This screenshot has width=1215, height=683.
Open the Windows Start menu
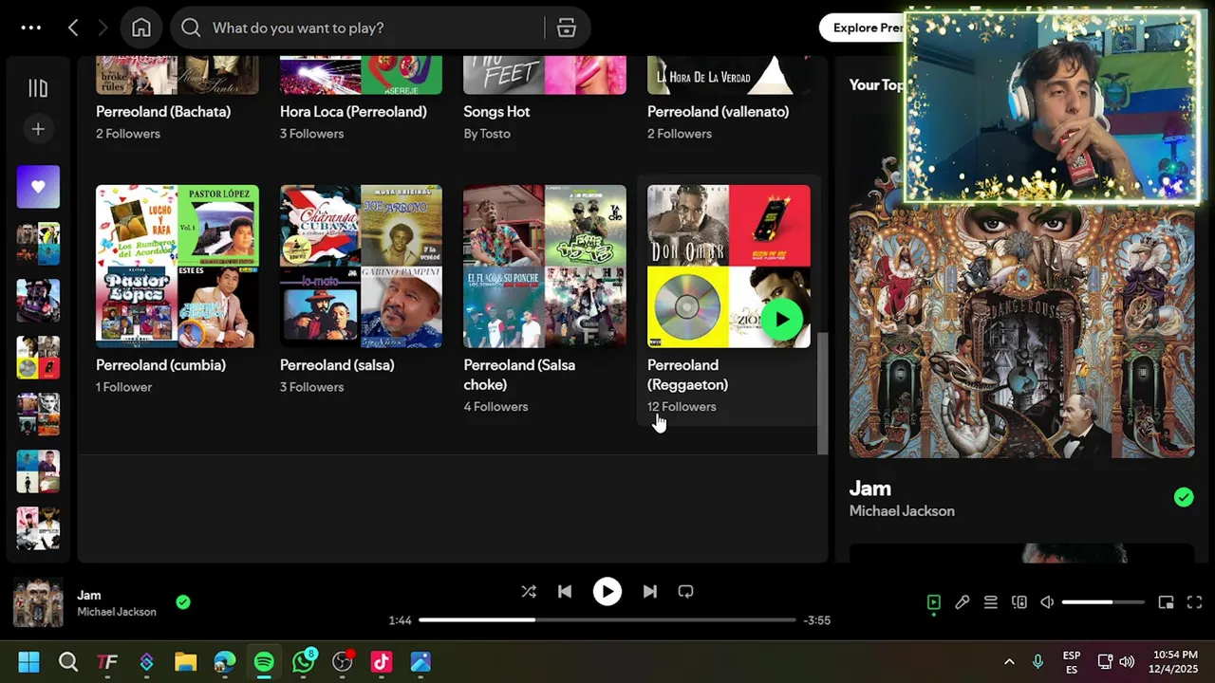28,661
